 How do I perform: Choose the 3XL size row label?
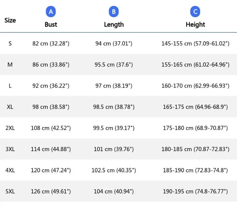[10, 149]
